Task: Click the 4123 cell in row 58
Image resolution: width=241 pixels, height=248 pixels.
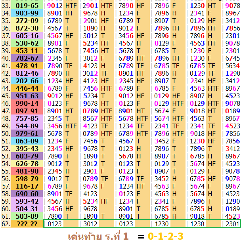Action: pyautogui.click(x=90, y=194)
